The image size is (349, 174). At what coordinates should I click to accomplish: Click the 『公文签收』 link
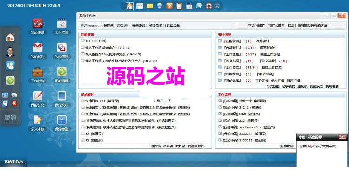268,61
